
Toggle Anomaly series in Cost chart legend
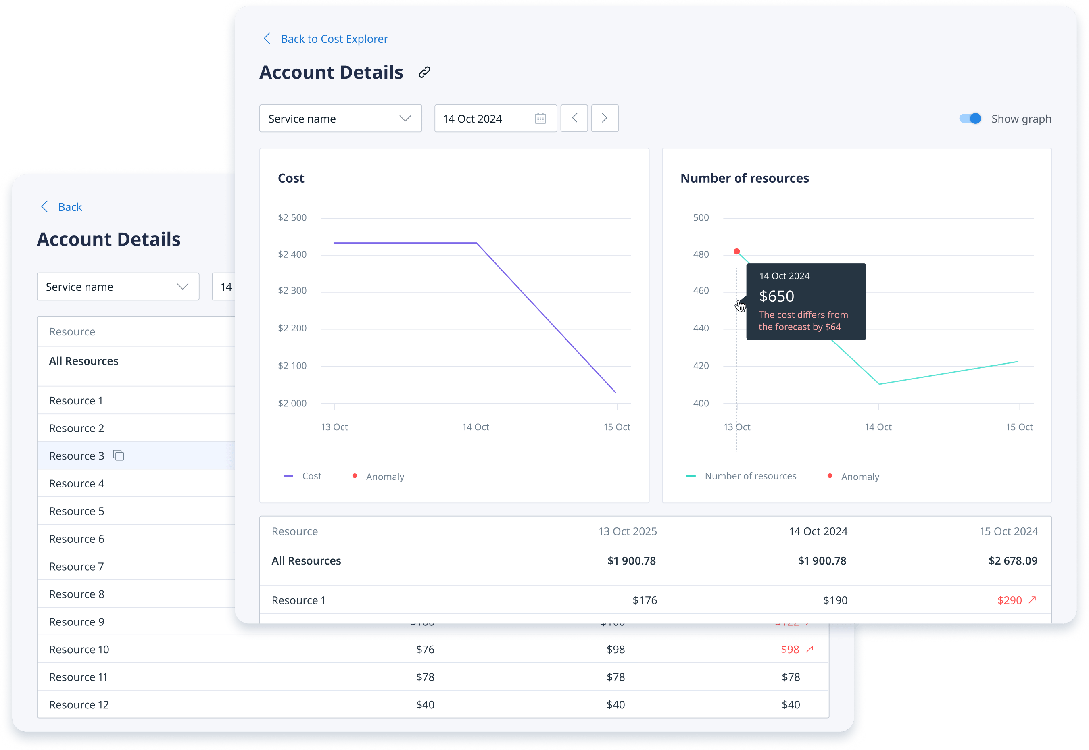point(378,477)
